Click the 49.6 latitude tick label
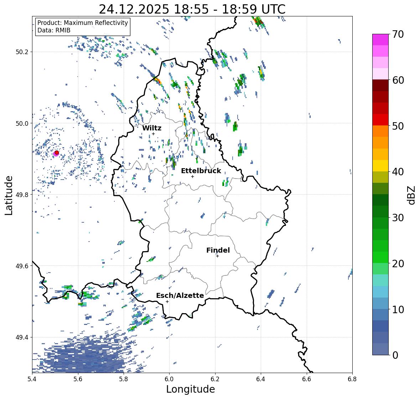This screenshot has height=398, width=420. point(22,266)
